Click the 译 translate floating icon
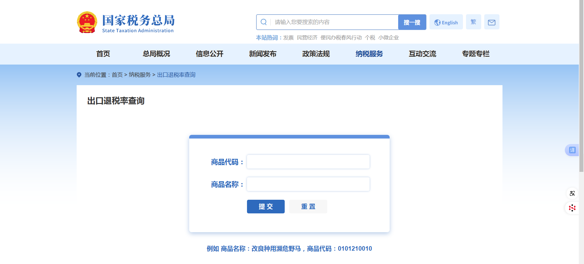This screenshot has width=584, height=264. [572, 150]
